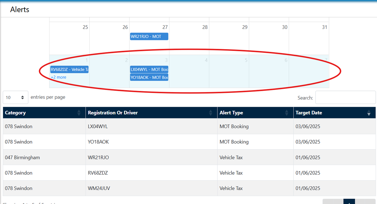Select day 28 in the calendar
377x204 pixels.
click(205, 27)
